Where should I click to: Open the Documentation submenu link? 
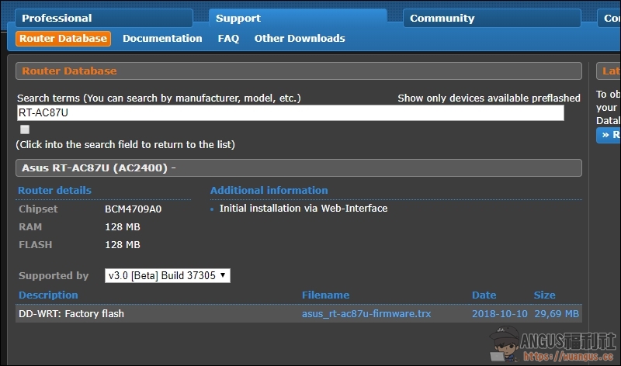[x=162, y=38]
